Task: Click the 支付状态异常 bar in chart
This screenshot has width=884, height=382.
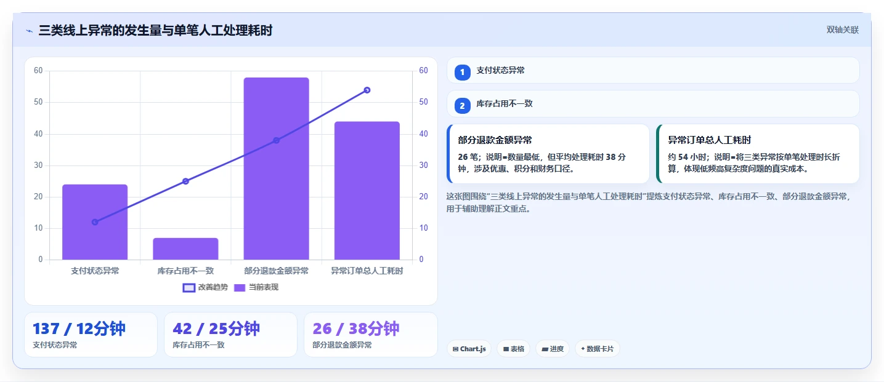Action: pyautogui.click(x=95, y=222)
